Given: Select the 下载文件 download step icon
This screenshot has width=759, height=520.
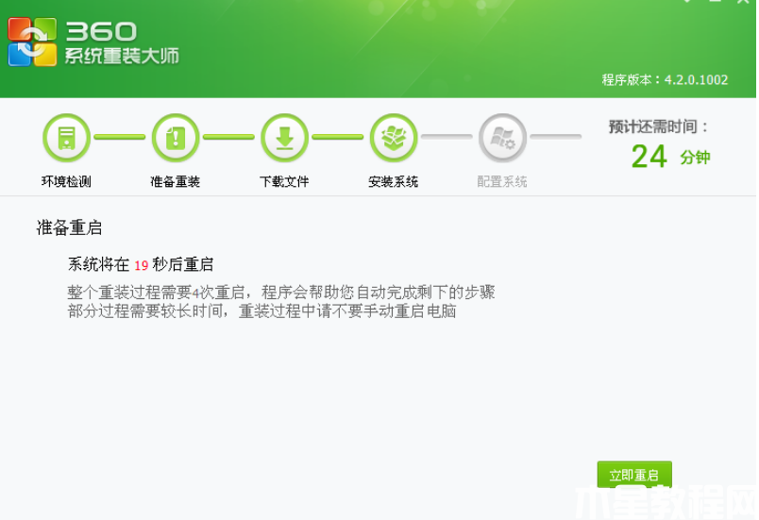Looking at the screenshot, I should (x=284, y=138).
